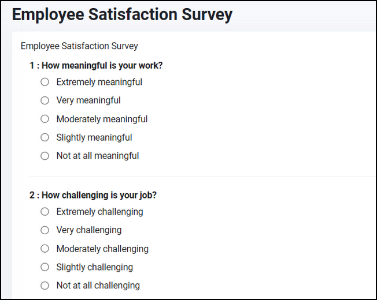Select Slightly challenging option
This screenshot has width=377, height=300.
(x=45, y=267)
